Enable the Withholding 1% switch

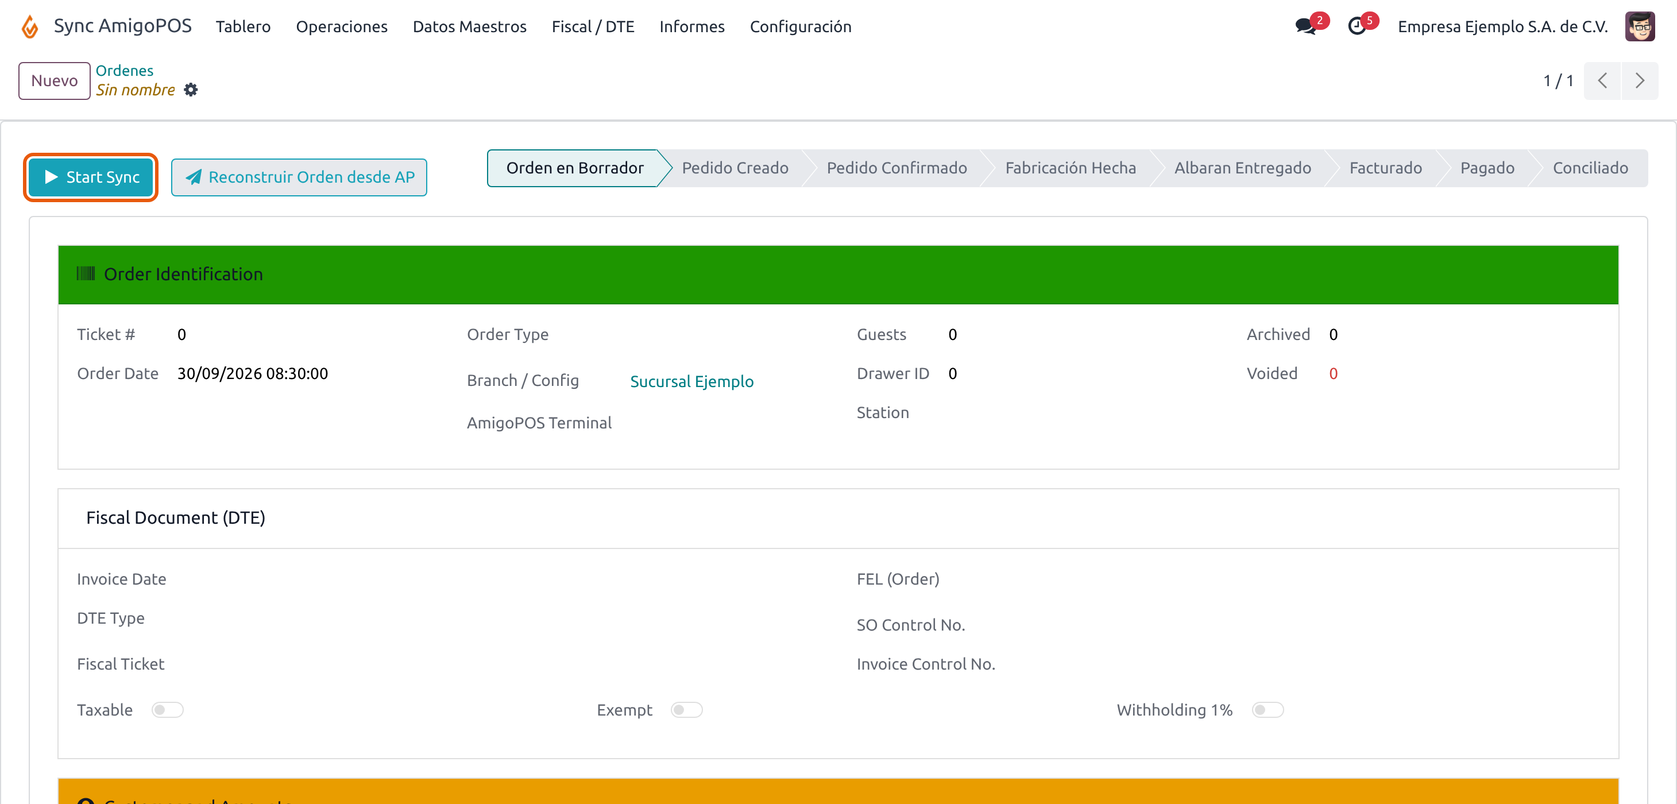(1268, 710)
